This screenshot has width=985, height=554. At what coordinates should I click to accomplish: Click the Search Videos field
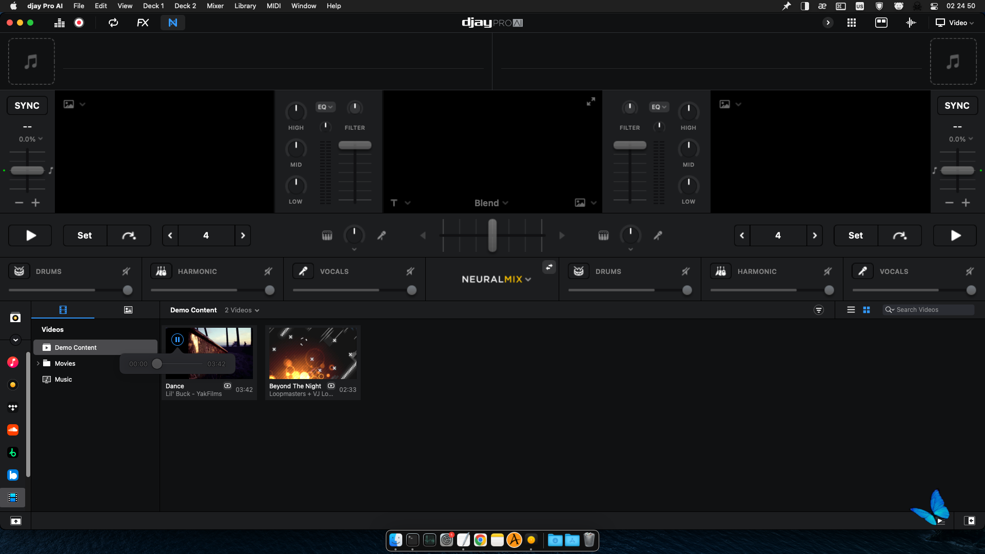click(929, 310)
